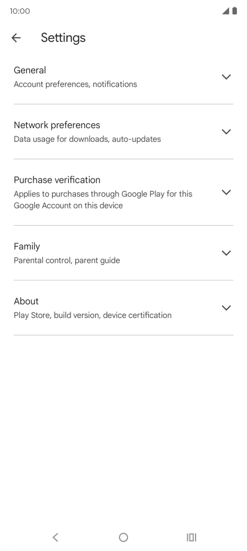Tap the Android back navigation button
247x551 pixels.
tap(55, 537)
